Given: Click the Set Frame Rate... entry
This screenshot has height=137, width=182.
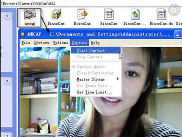Looking at the screenshot, I should [x=96, y=86].
